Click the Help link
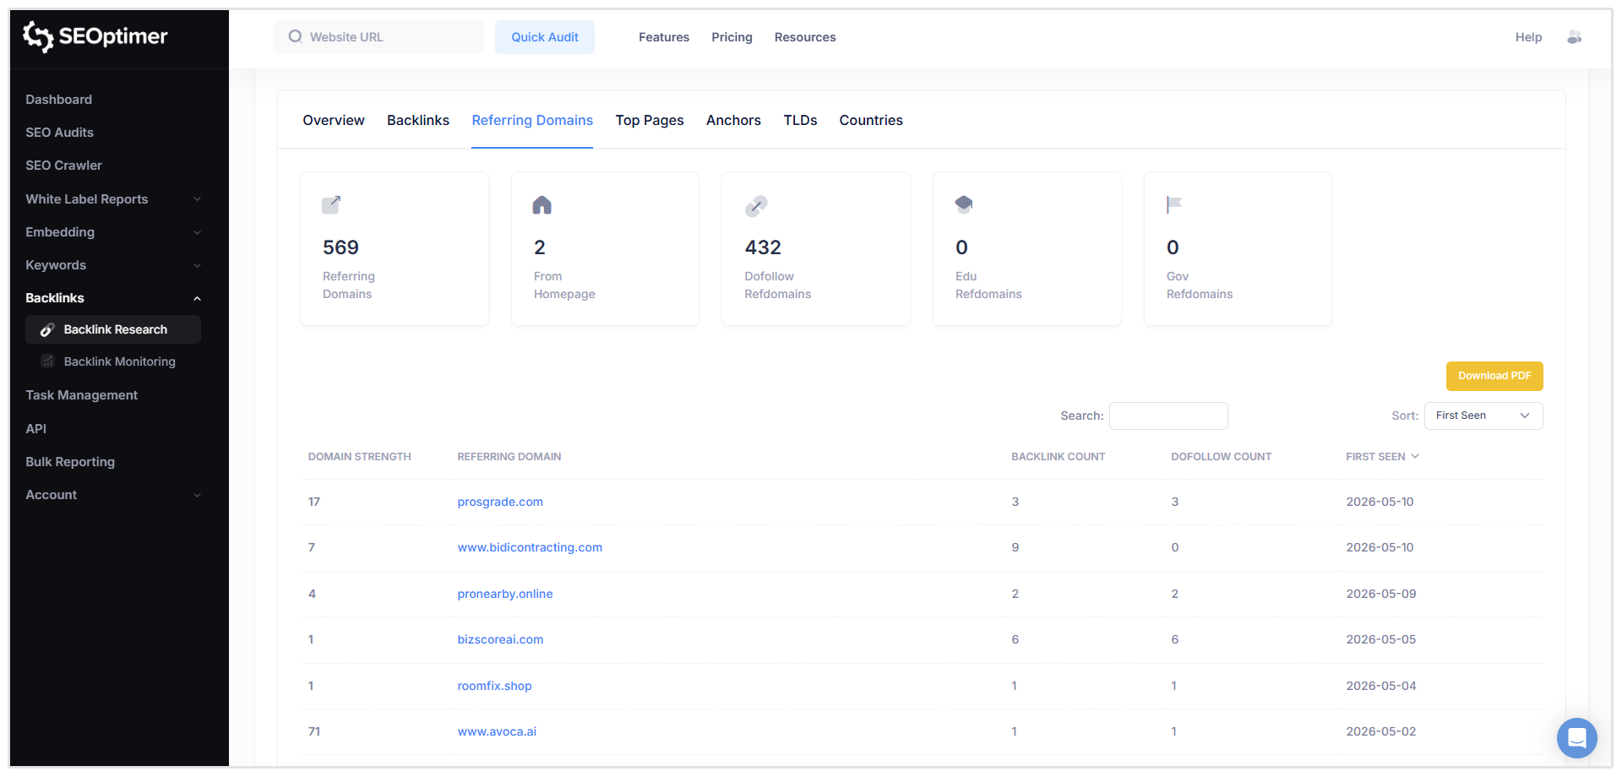 (x=1528, y=37)
